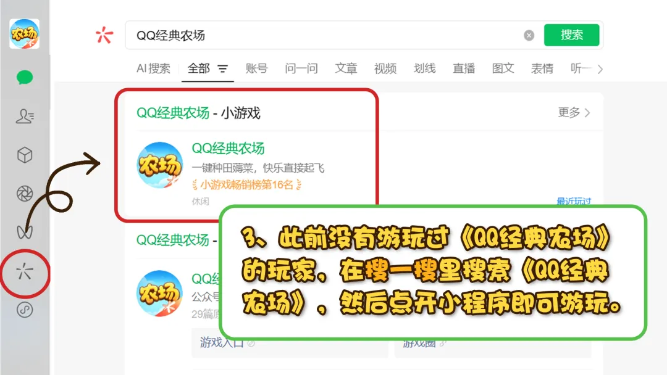The image size is (667, 375).
Task: Open the Search (搜一搜) sidebar icon
Action: 25,272
